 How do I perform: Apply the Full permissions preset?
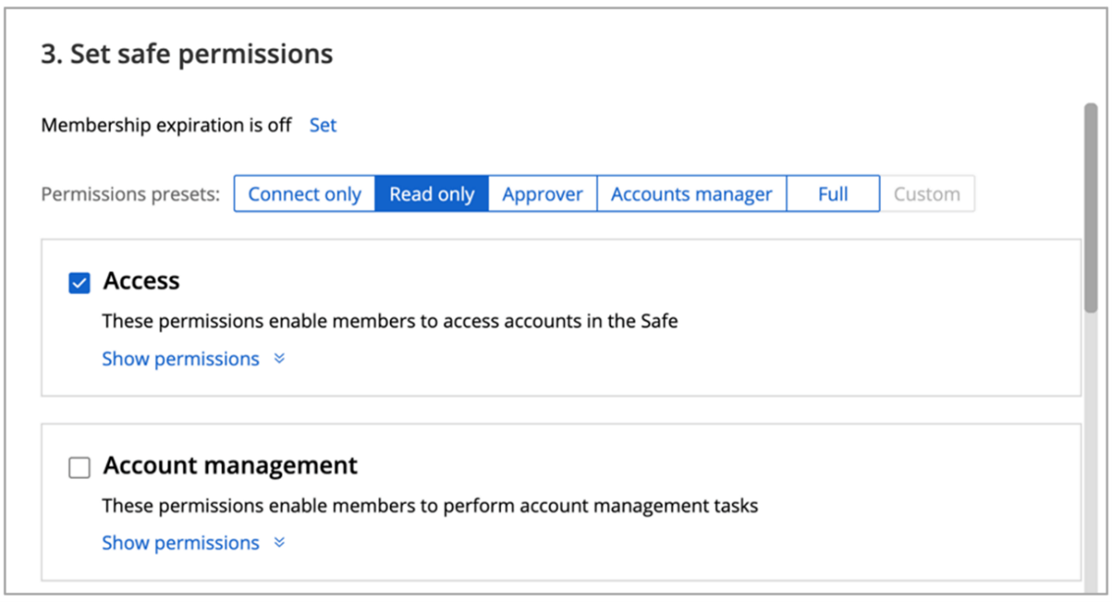click(x=832, y=194)
